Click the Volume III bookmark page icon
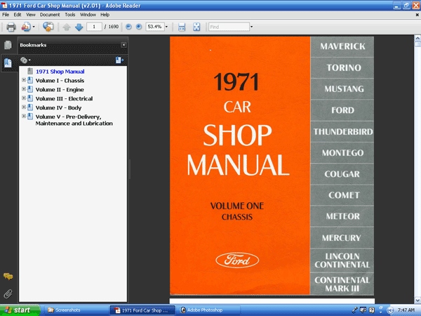Screen dimensions: 421x316 30,98
